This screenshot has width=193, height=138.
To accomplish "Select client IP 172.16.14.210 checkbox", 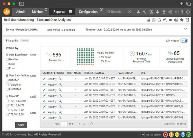I will coord(7,101).
